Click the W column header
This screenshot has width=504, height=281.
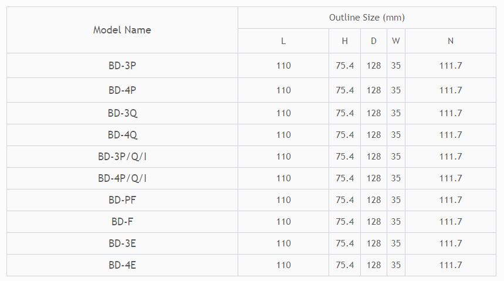click(x=396, y=41)
